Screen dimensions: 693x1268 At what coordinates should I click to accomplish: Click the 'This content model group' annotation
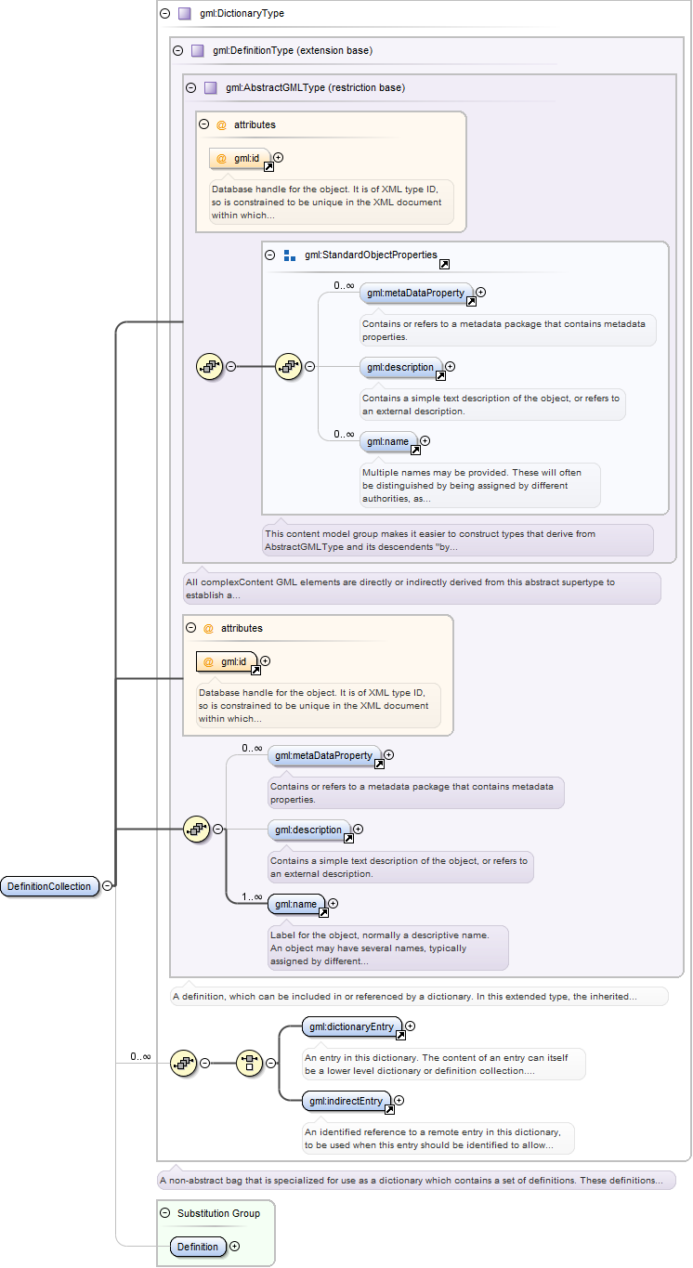[458, 541]
